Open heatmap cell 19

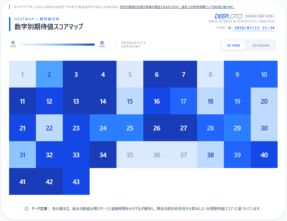(237, 101)
